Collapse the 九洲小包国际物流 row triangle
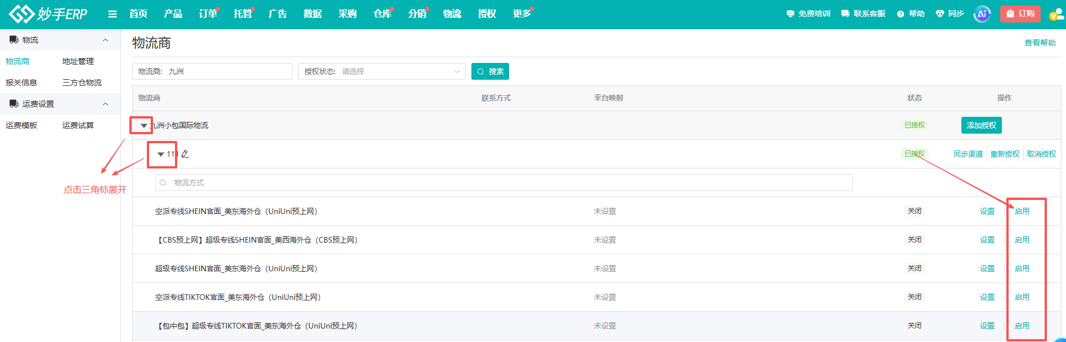This screenshot has width=1066, height=342. pyautogui.click(x=143, y=126)
